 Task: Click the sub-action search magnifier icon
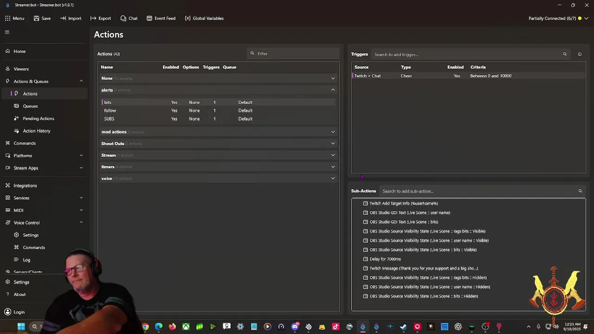coord(580,191)
